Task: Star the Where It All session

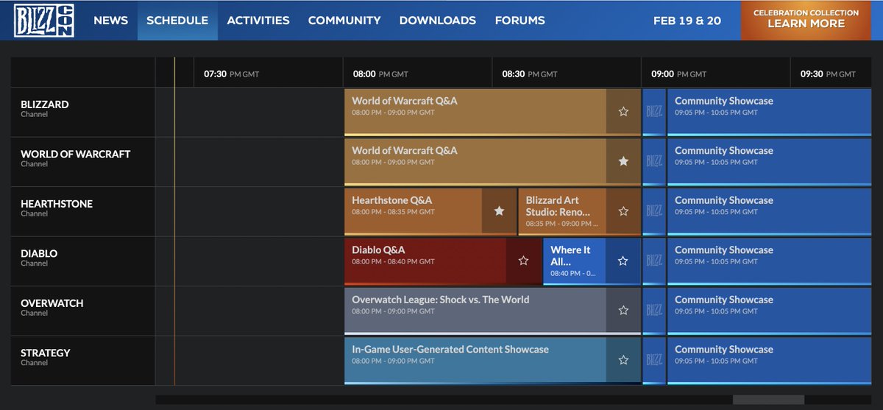Action: tap(623, 261)
